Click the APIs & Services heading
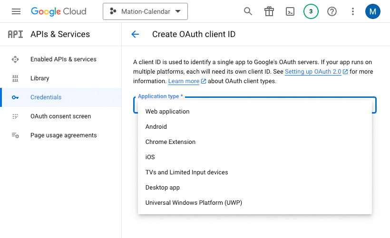The height and width of the screenshot is (238, 390). click(x=60, y=34)
